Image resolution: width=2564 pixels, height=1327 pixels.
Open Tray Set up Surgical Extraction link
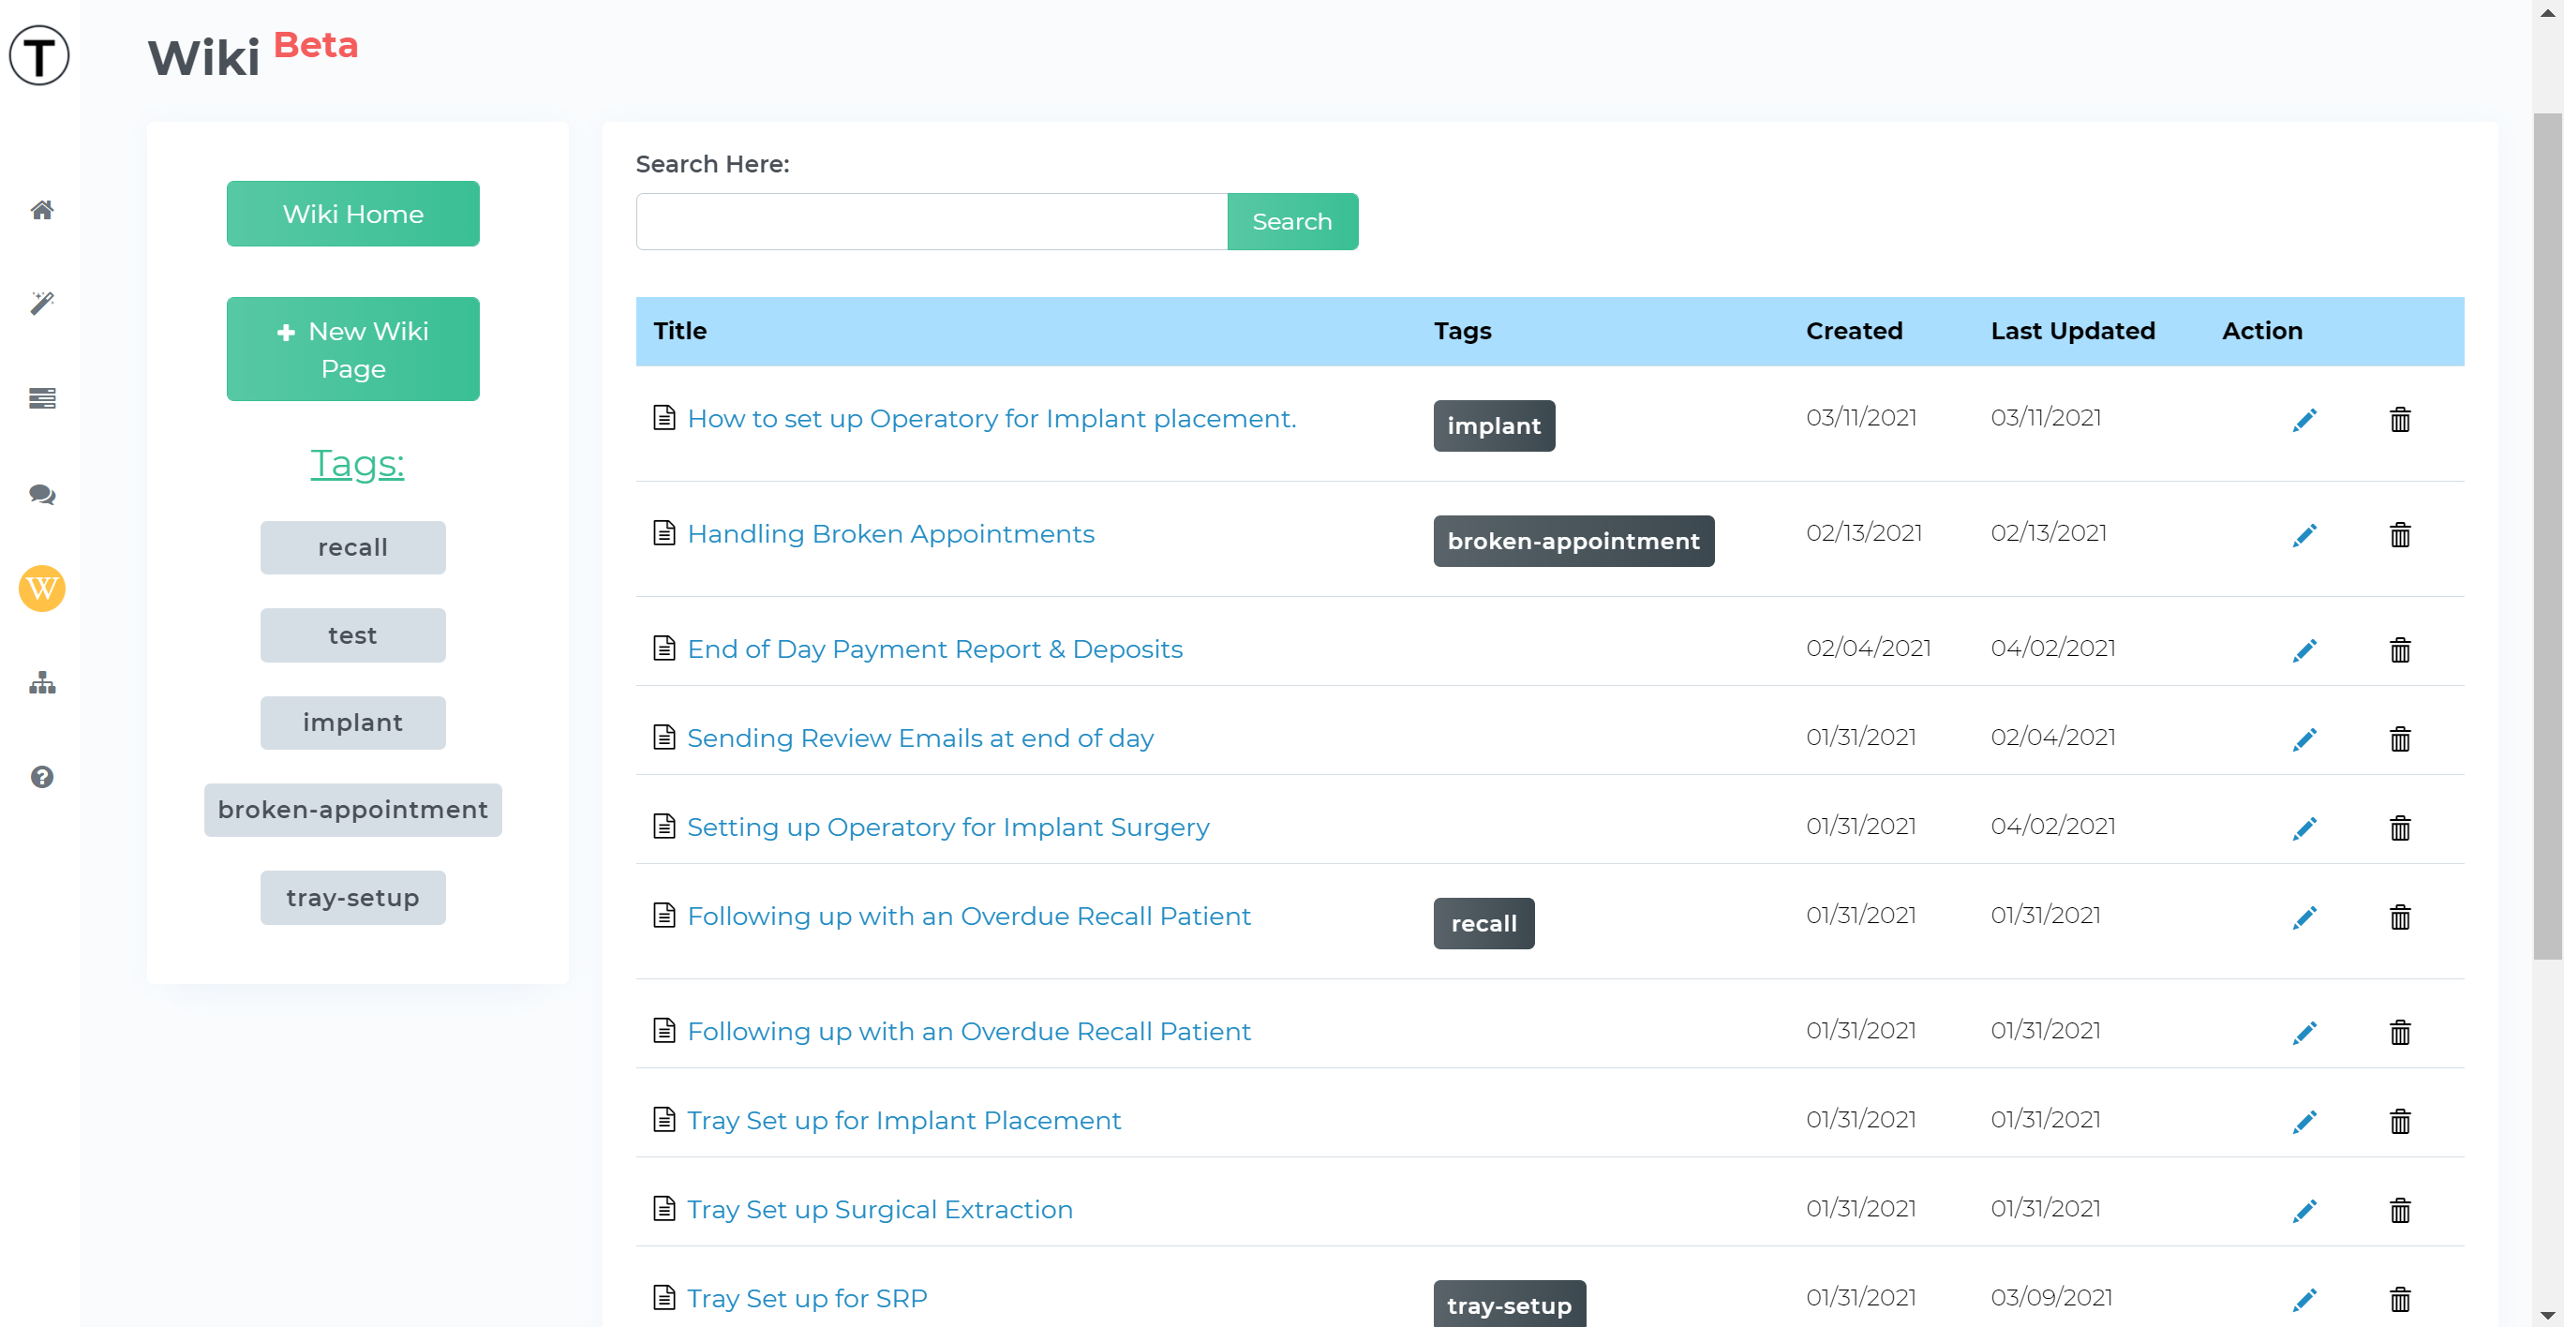[880, 1211]
